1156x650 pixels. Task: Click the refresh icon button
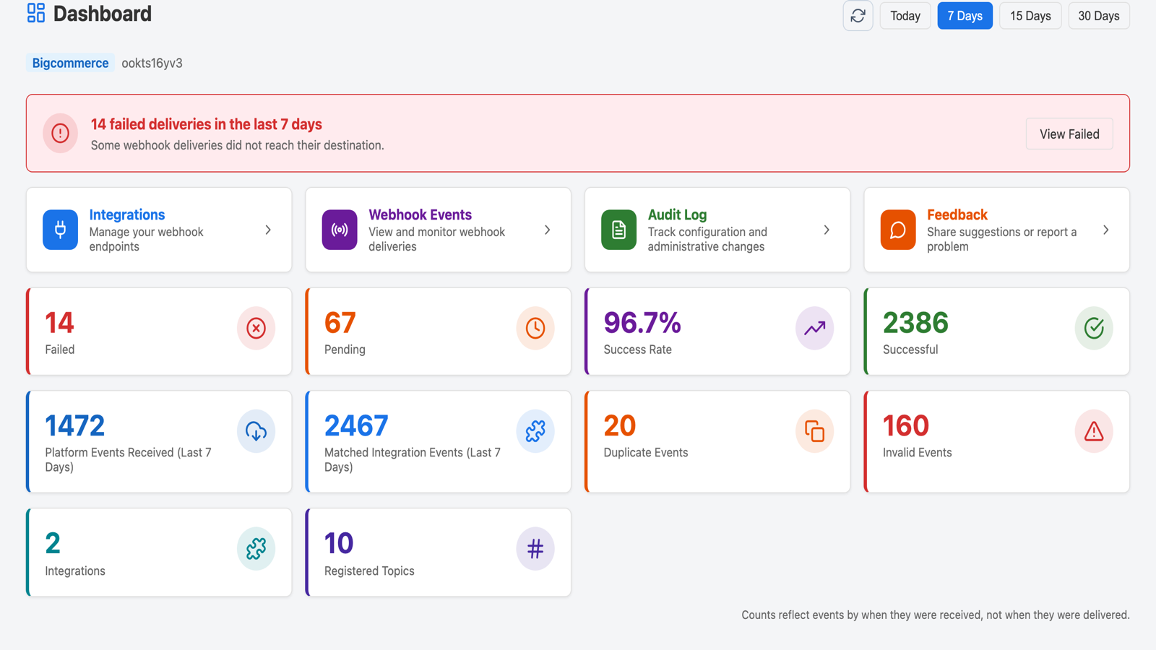pyautogui.click(x=858, y=16)
